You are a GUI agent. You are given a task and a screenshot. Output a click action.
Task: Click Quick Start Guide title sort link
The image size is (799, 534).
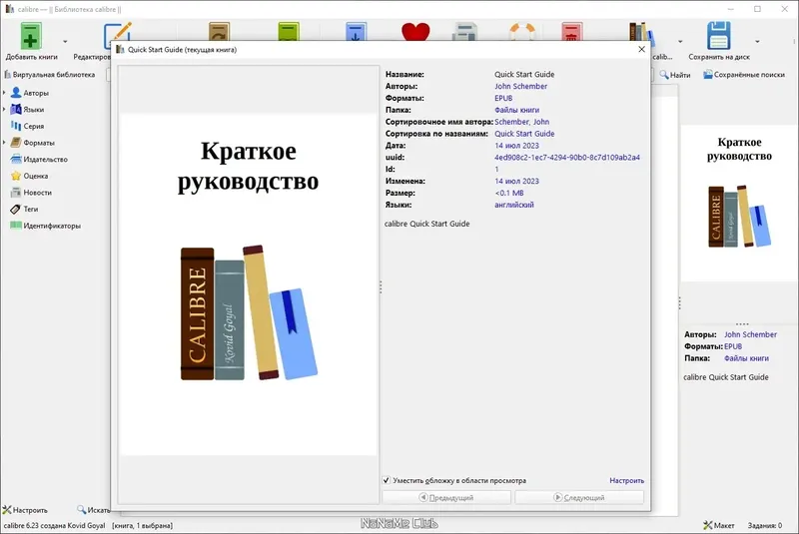click(524, 134)
